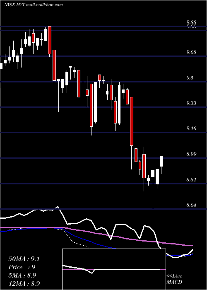The image size is (207, 290).
Task: Click inside the Live MACD inset panel
Action: (114, 269)
